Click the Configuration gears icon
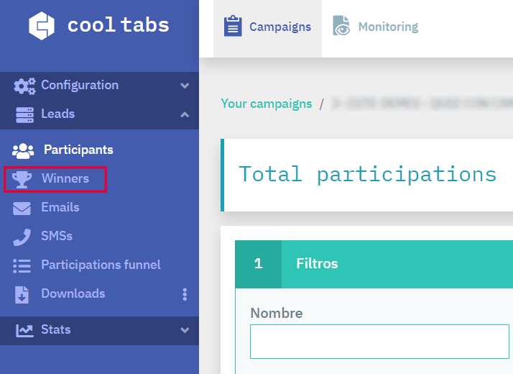Screen dimensions: 513x374 [24, 86]
